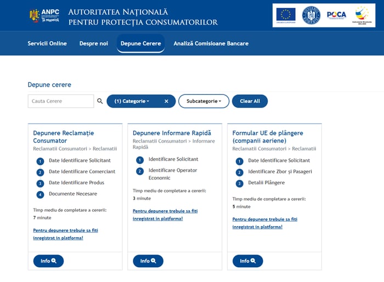Click step 2 icon beside Date Identificare Comerciant
Screen dimensions: 384x282
[40, 172]
